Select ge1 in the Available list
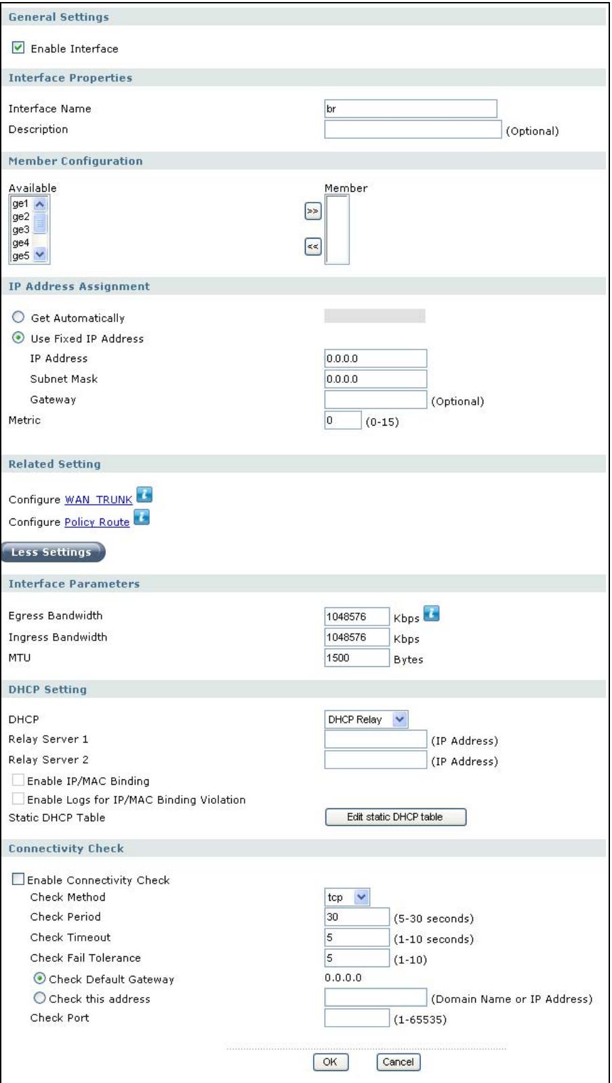The height and width of the screenshot is (1083, 612). point(21,203)
